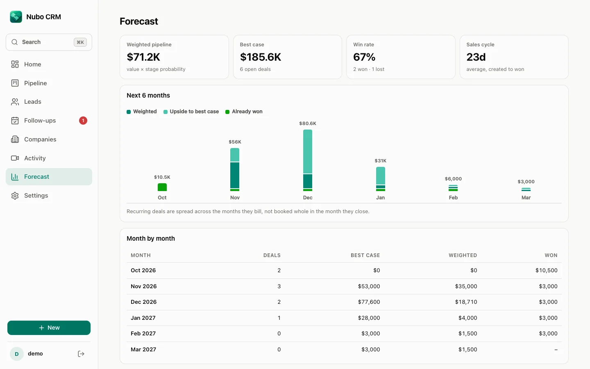Click the $80.6K label above Dec bar
Image resolution: width=590 pixels, height=369 pixels.
[x=308, y=123]
